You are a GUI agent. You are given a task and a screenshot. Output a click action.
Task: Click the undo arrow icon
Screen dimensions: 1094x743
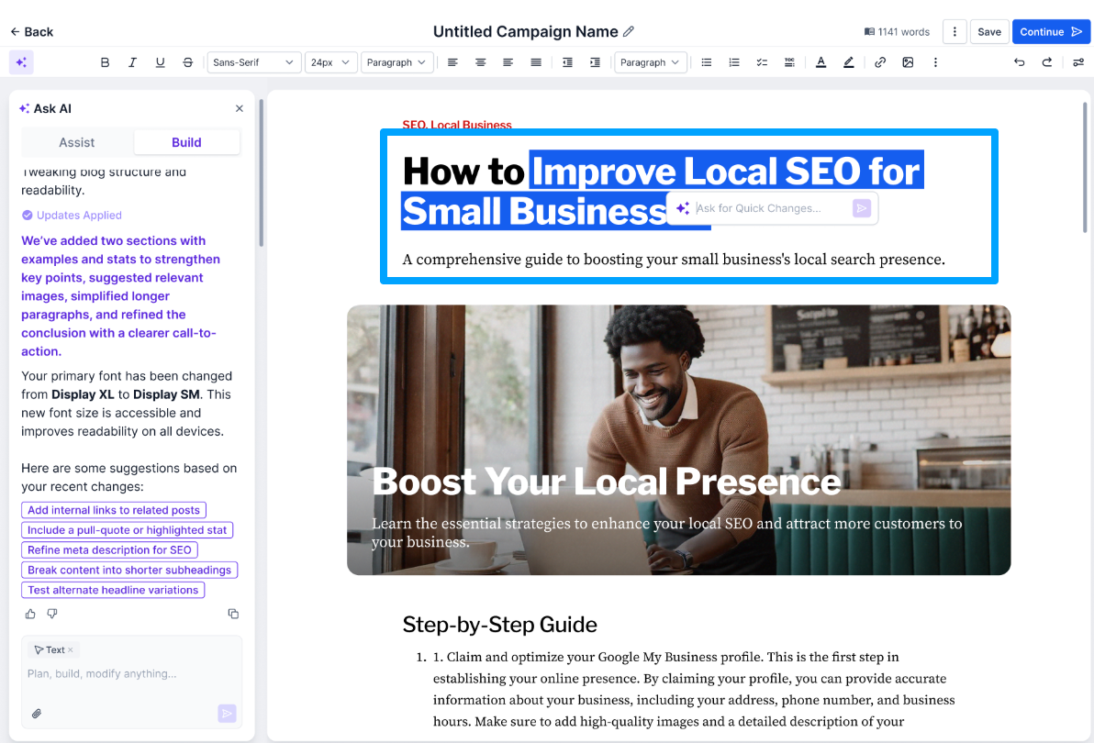click(1020, 62)
